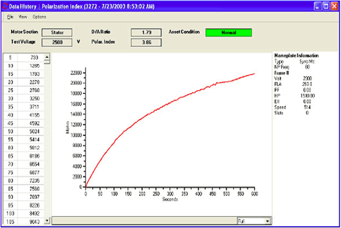Click the data list scroll-up arrow
341x228 pixels.
point(47,57)
